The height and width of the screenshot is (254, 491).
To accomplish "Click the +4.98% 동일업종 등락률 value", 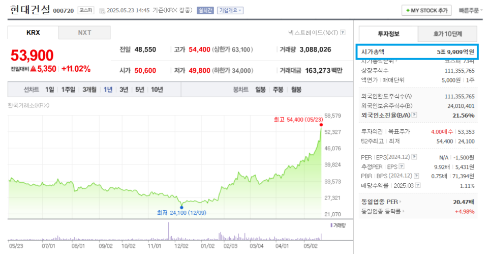I will [x=465, y=212].
